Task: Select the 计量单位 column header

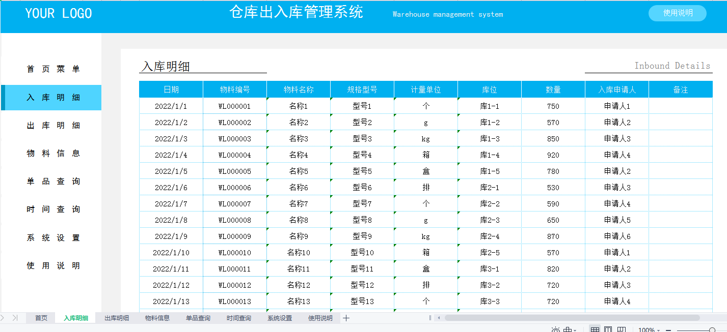Action: (426, 89)
